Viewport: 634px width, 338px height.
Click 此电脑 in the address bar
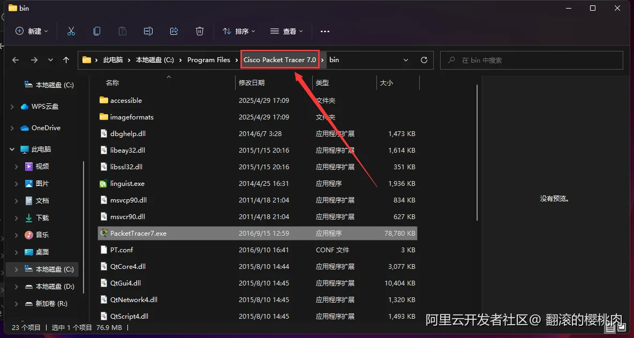click(113, 60)
